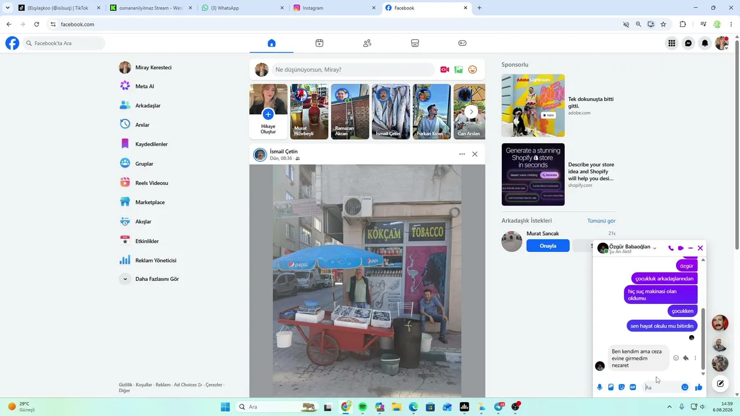
Task: Open Murat Hızırbeyli's story
Action: [309, 112]
